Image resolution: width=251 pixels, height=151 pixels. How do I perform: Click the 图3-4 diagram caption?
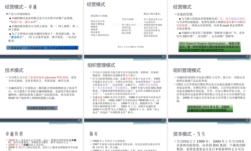[131, 47]
